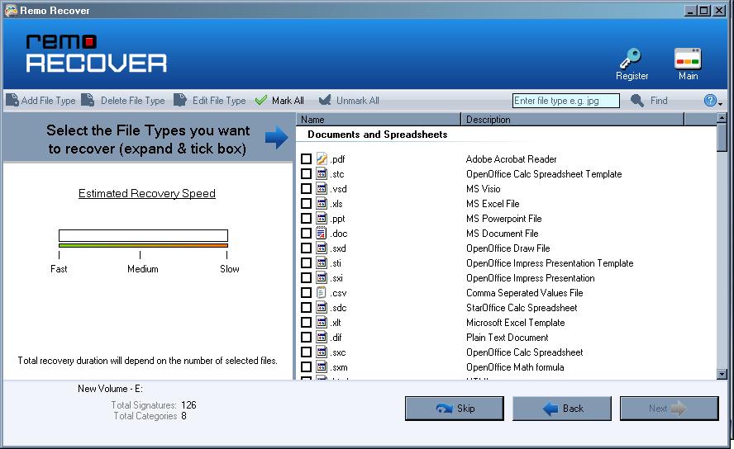Click the .ppt file type icon
Viewport: 734px width, 449px height.
[322, 218]
